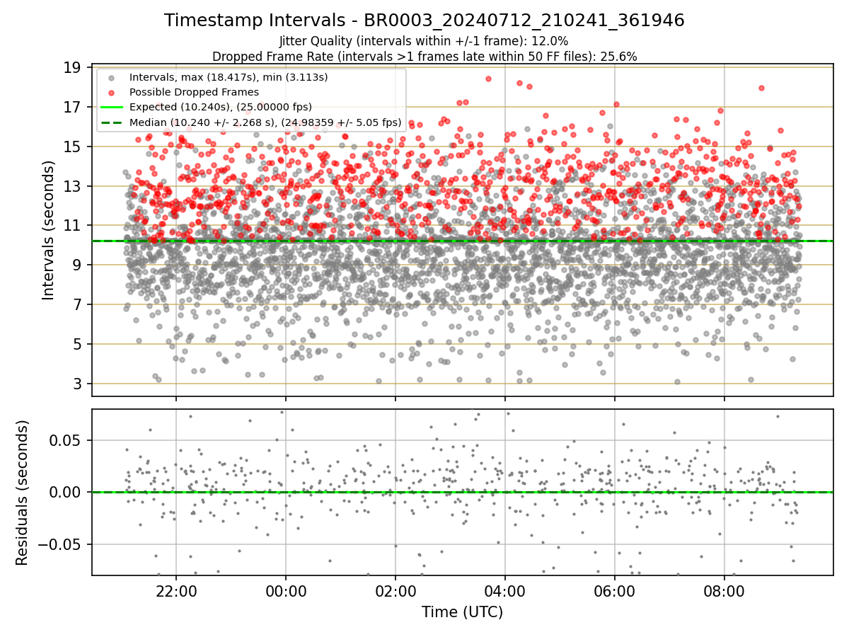Click the 0.00 tick on residuals axis

pos(65,493)
